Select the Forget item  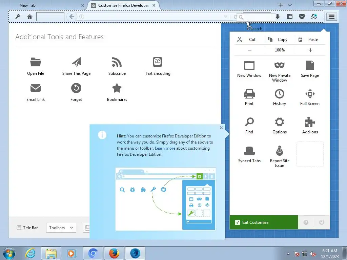[76, 92]
